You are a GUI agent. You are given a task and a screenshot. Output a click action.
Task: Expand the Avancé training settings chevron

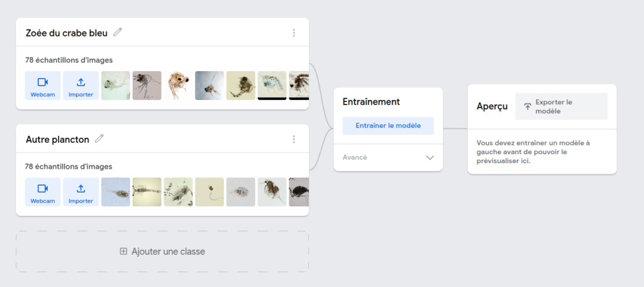(430, 157)
